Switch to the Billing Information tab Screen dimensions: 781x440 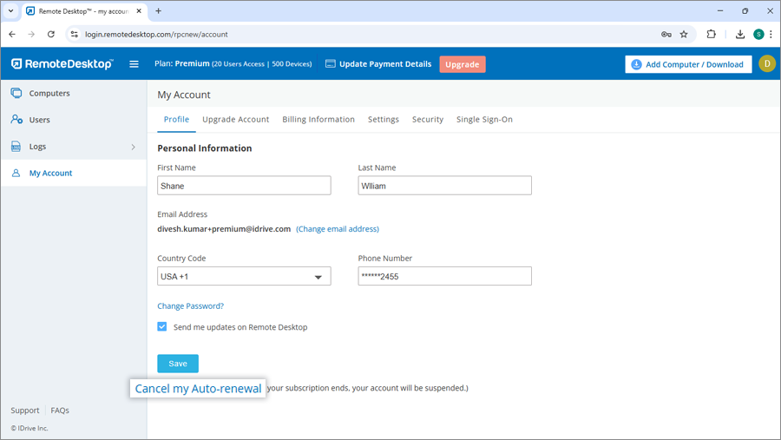[318, 120]
